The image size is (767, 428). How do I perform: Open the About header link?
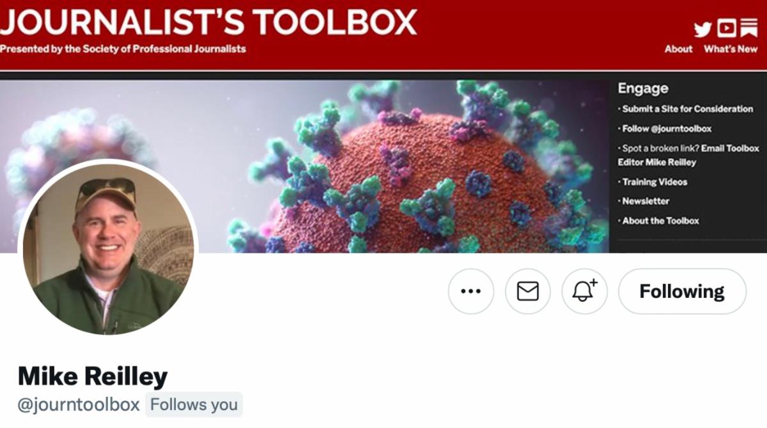tap(678, 49)
